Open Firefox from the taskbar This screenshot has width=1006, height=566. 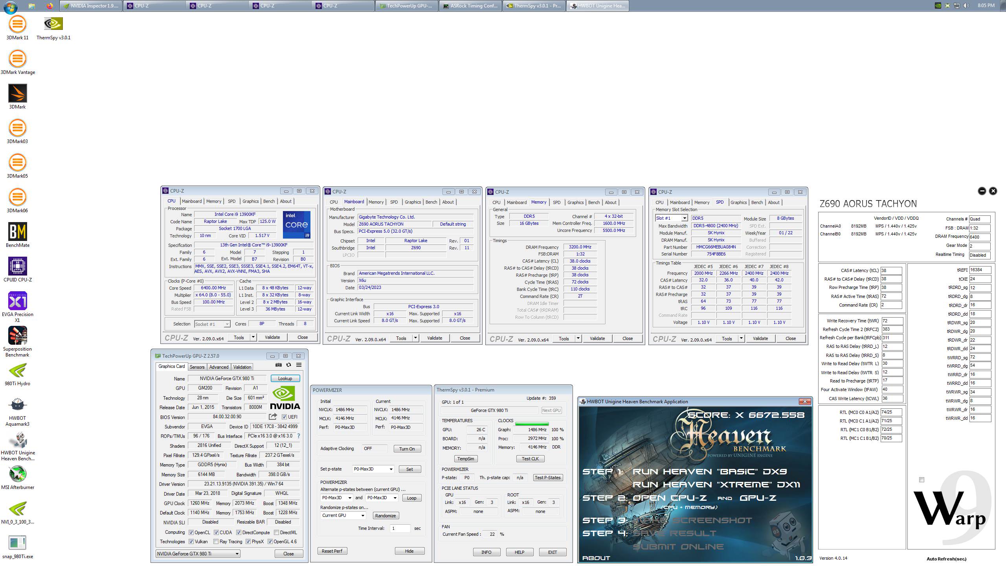coord(50,6)
